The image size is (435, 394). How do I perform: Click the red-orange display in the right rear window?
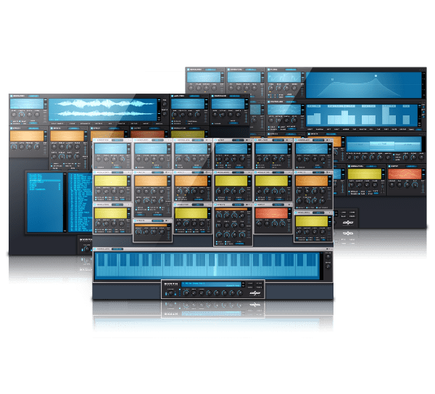coord(403,175)
